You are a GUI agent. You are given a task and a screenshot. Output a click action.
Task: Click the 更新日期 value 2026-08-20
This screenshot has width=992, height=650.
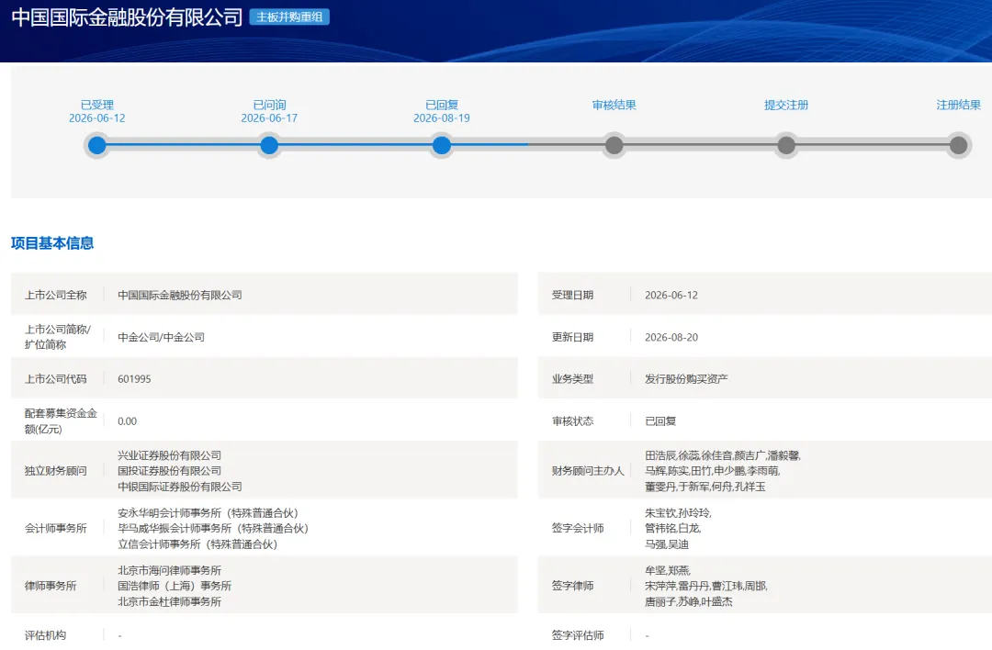(671, 337)
